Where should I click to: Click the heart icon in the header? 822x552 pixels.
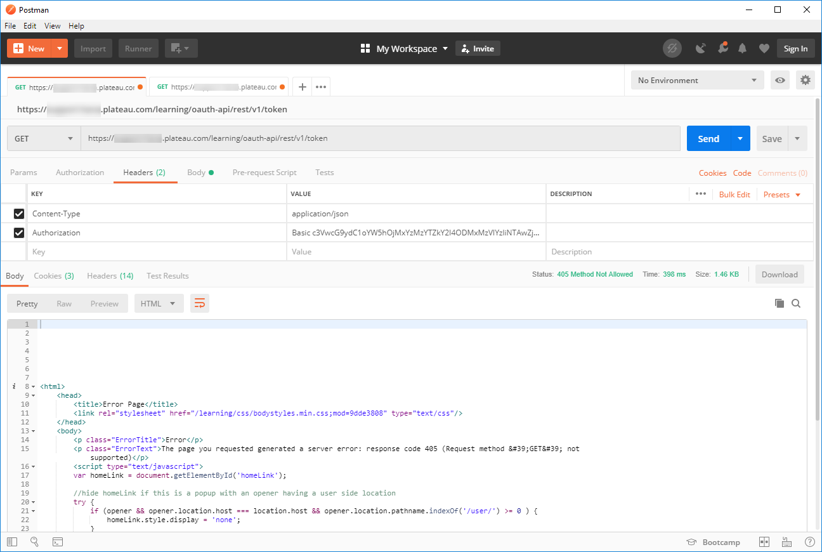(764, 48)
